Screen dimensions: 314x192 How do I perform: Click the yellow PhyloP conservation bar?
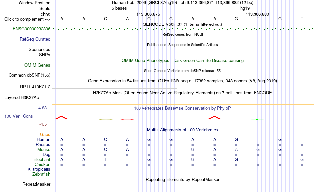coord(106,119)
